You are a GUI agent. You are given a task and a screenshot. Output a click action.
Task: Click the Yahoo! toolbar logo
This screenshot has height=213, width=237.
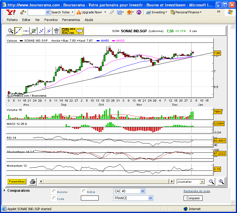[x=11, y=12]
